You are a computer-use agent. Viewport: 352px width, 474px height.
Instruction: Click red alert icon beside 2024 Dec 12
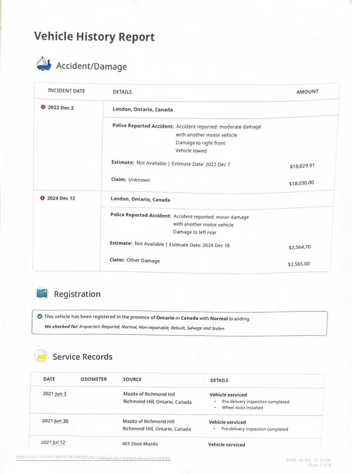pos(42,198)
